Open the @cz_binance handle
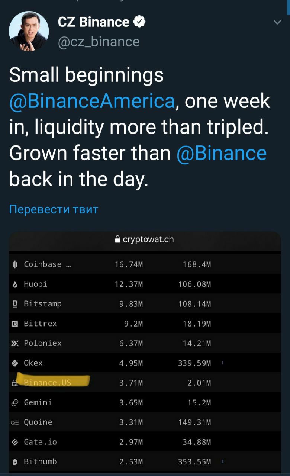290x476 pixels. [x=99, y=42]
